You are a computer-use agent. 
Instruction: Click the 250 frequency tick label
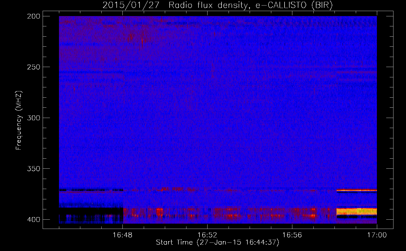click(33, 67)
